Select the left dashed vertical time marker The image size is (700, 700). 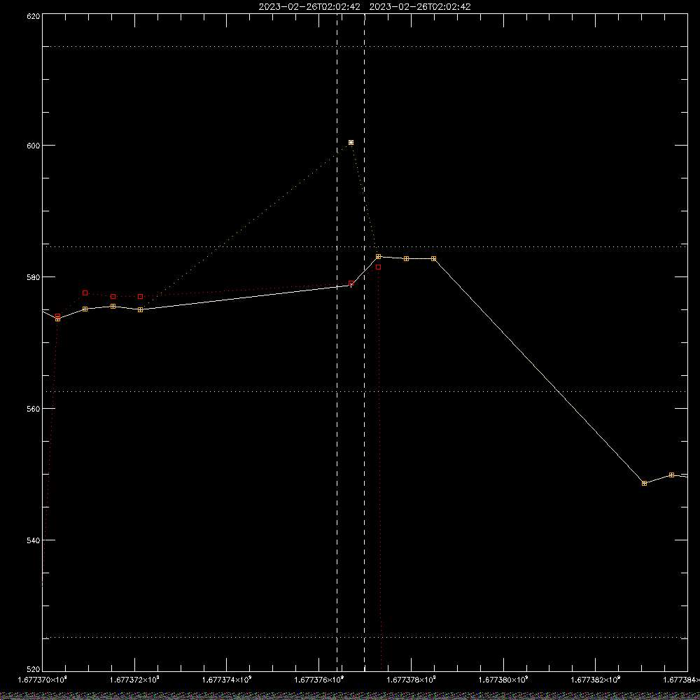(337, 342)
